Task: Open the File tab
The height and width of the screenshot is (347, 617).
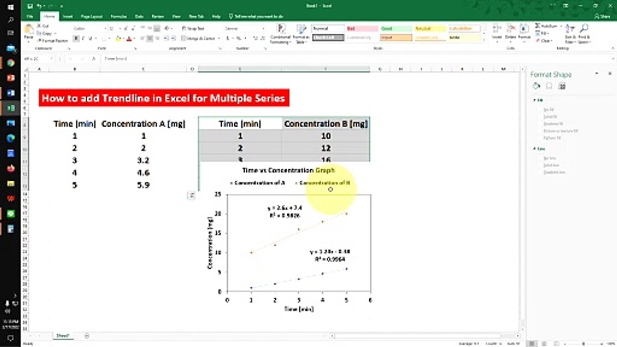Action: click(x=30, y=16)
